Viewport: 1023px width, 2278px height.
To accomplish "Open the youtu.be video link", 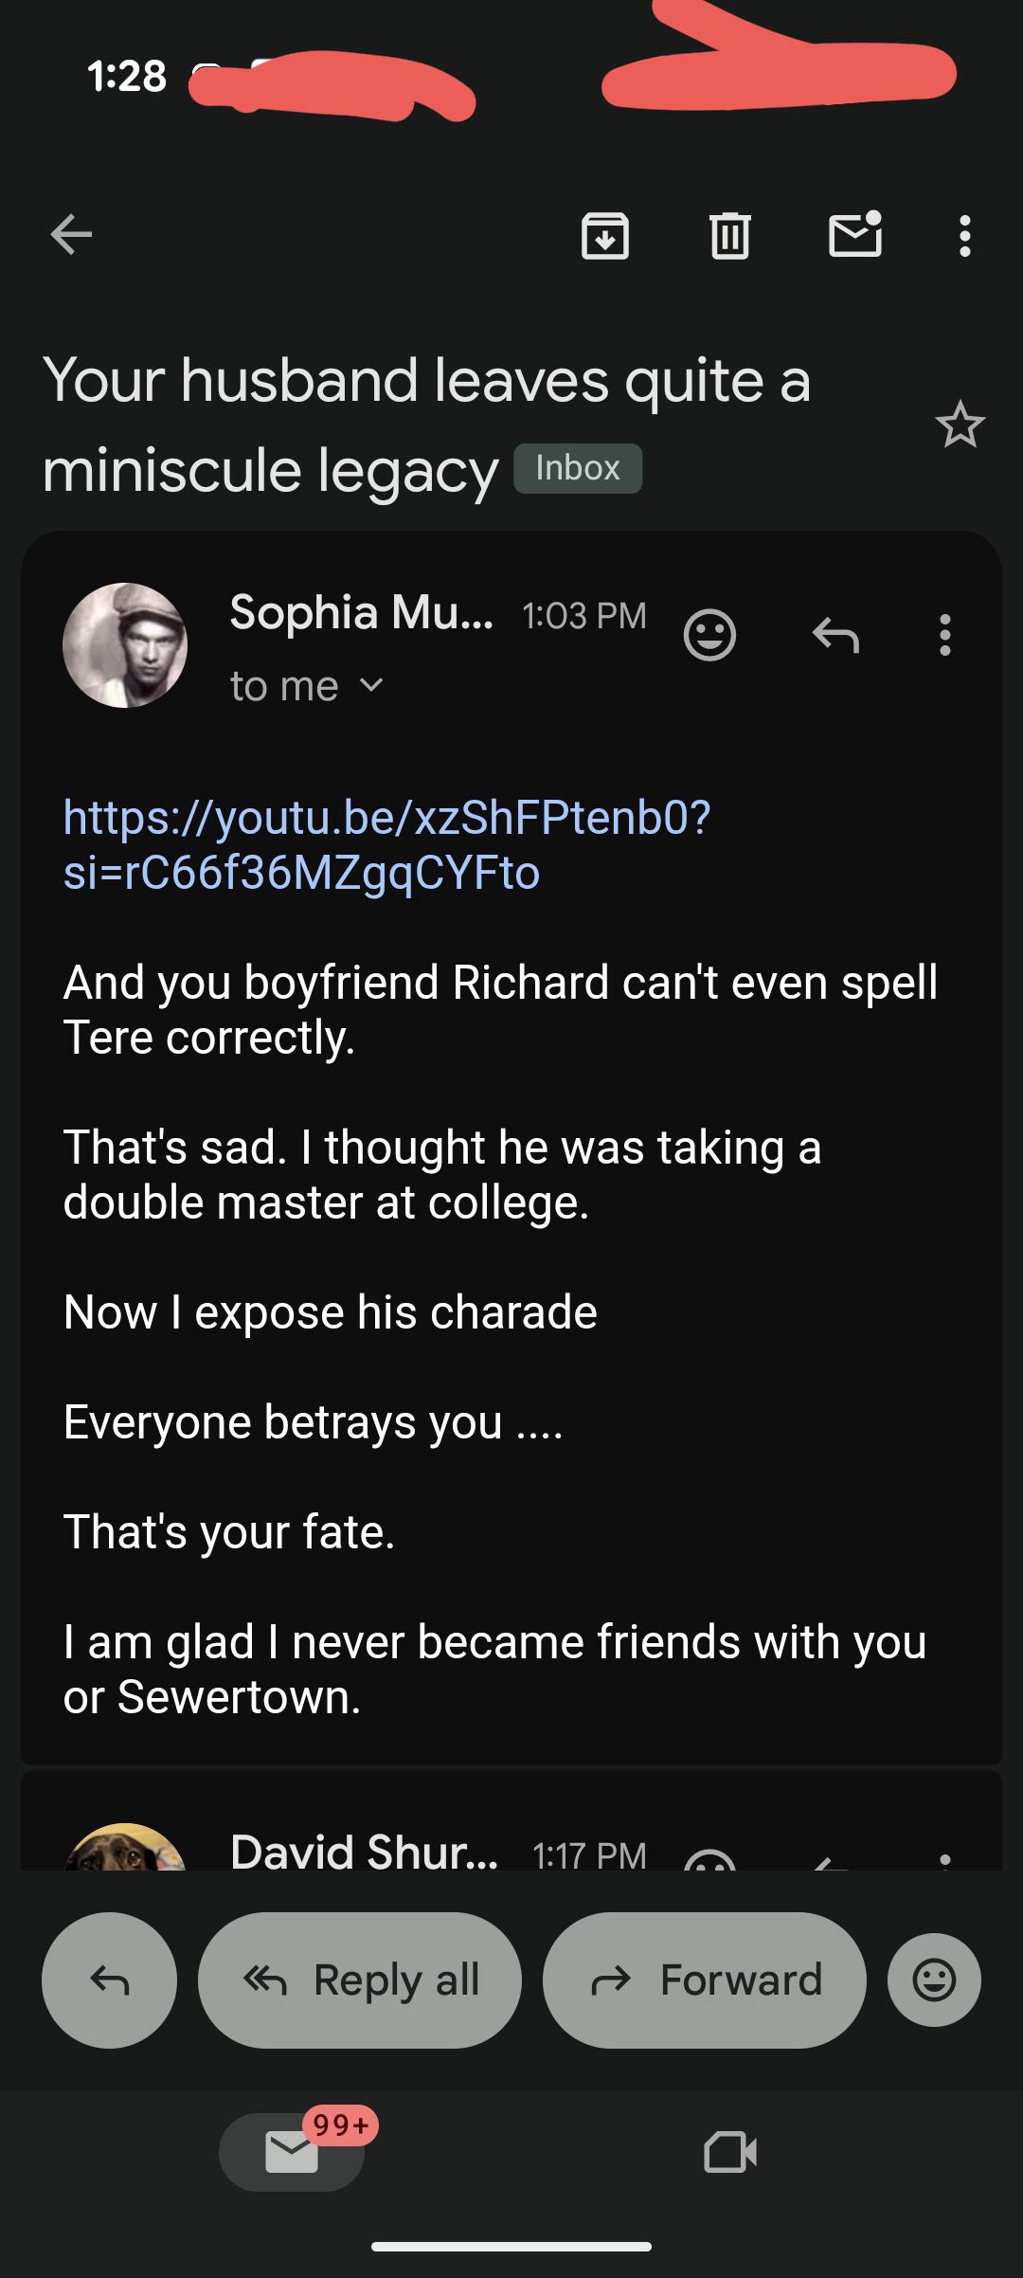I will pos(386,844).
